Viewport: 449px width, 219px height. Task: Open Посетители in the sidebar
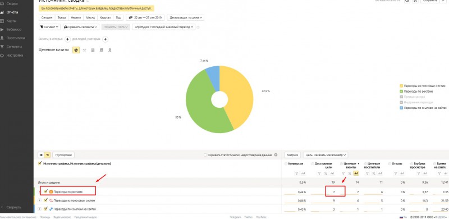15,38
